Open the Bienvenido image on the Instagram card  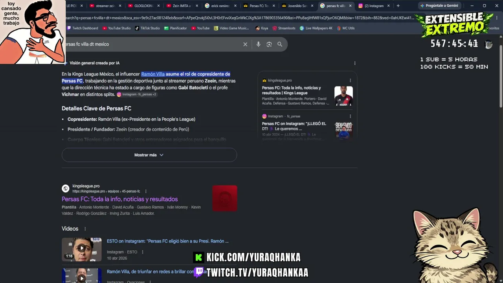coord(344,130)
